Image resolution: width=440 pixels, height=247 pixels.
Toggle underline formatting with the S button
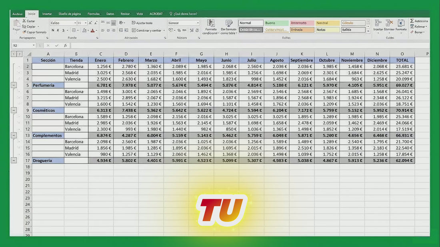coord(63,31)
